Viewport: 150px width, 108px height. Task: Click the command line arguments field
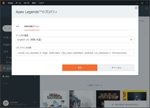(75, 53)
